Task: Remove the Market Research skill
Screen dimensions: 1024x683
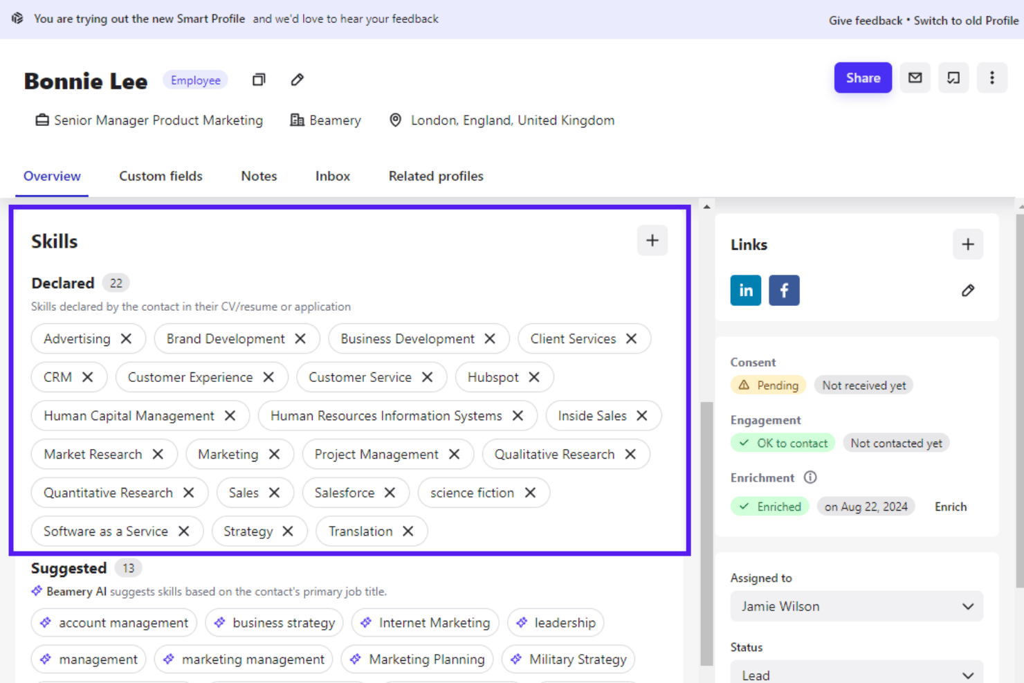Action: coord(158,454)
